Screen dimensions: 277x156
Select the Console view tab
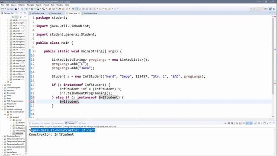coord(71,123)
